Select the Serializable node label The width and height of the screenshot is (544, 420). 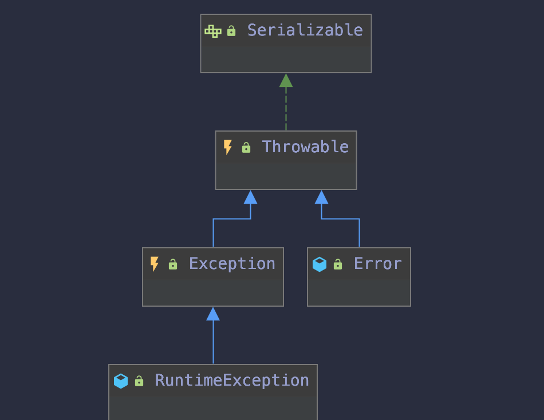tap(305, 30)
